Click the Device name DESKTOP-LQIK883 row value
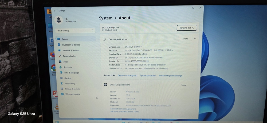 click(x=133, y=47)
